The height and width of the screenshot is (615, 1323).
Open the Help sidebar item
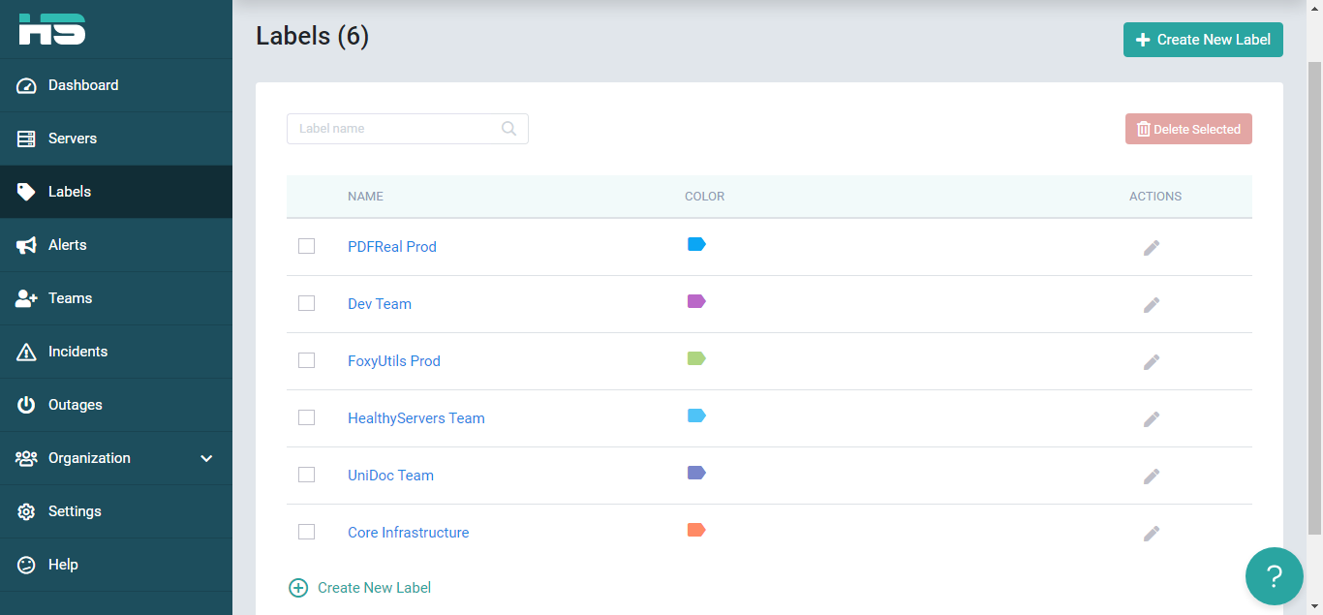coord(116,565)
